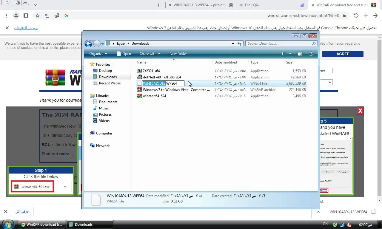Click the Explorer Forward navigation arrow
Screen dimensions: 382x229
click(x=97, y=44)
